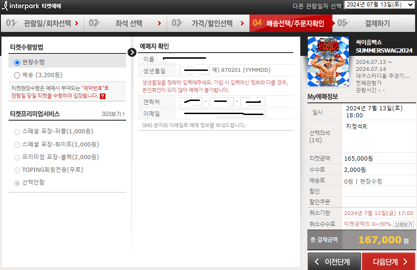Click the last 연락처 phone field
417x270 pixels.
[253, 101]
